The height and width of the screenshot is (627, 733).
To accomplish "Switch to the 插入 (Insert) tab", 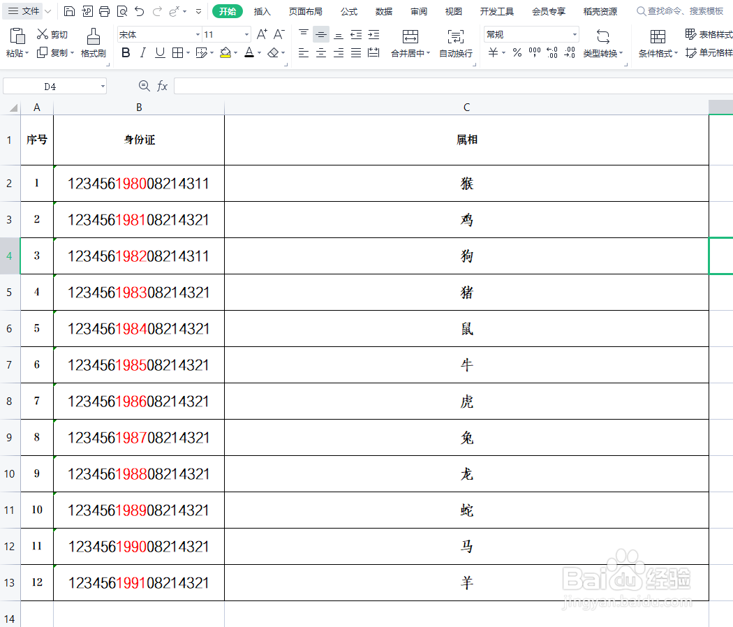I will pos(262,11).
